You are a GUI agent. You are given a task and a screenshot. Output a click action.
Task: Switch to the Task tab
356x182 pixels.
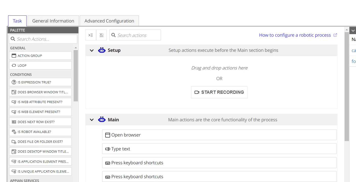tap(17, 21)
